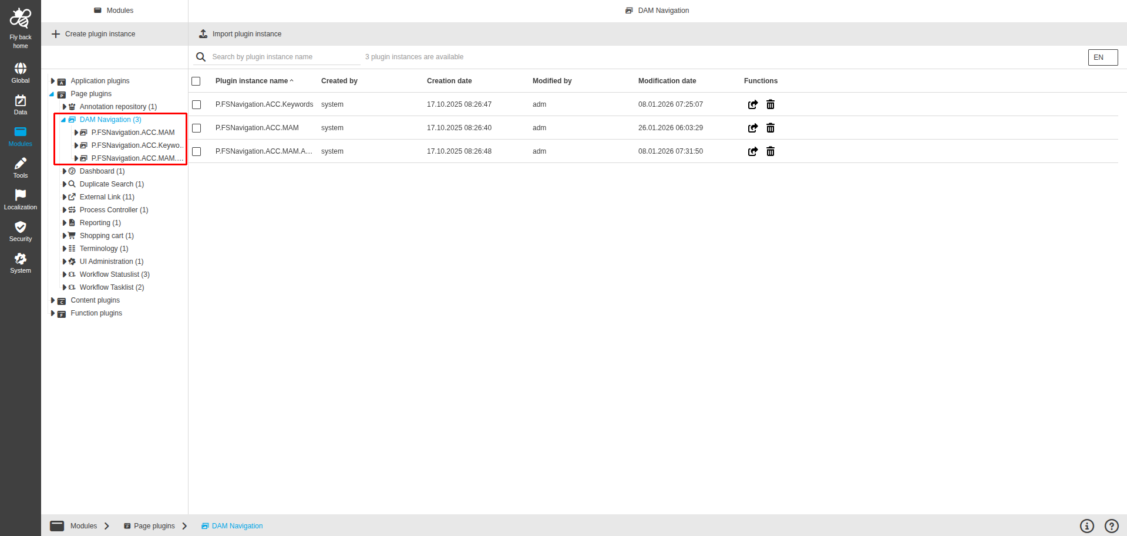This screenshot has height=536, width=1127.
Task: Open the Localization section
Action: point(20,198)
